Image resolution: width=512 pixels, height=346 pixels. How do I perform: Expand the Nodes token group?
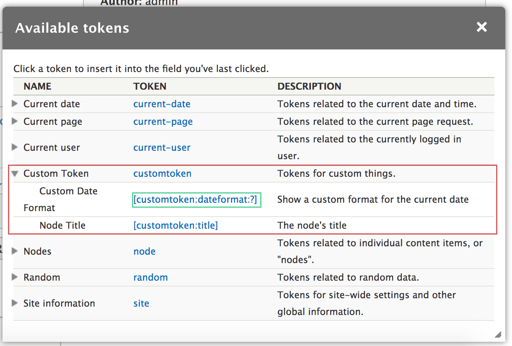[x=15, y=251]
